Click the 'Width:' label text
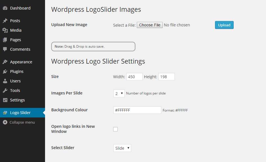266x162 pixels. click(119, 77)
